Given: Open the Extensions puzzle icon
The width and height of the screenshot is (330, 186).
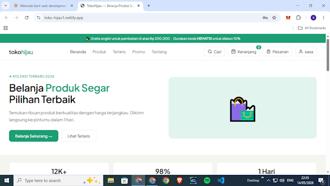Looking at the screenshot, I should coord(298,17).
